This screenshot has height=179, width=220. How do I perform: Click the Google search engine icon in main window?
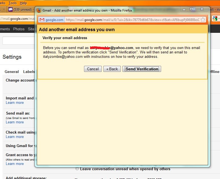coord(215,18)
